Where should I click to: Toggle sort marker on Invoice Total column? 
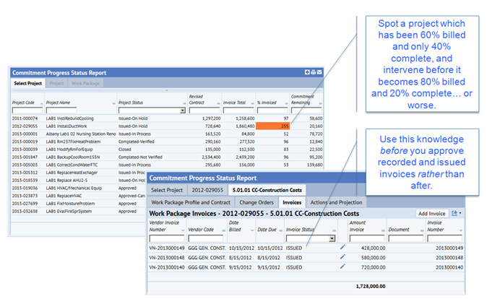(252, 103)
